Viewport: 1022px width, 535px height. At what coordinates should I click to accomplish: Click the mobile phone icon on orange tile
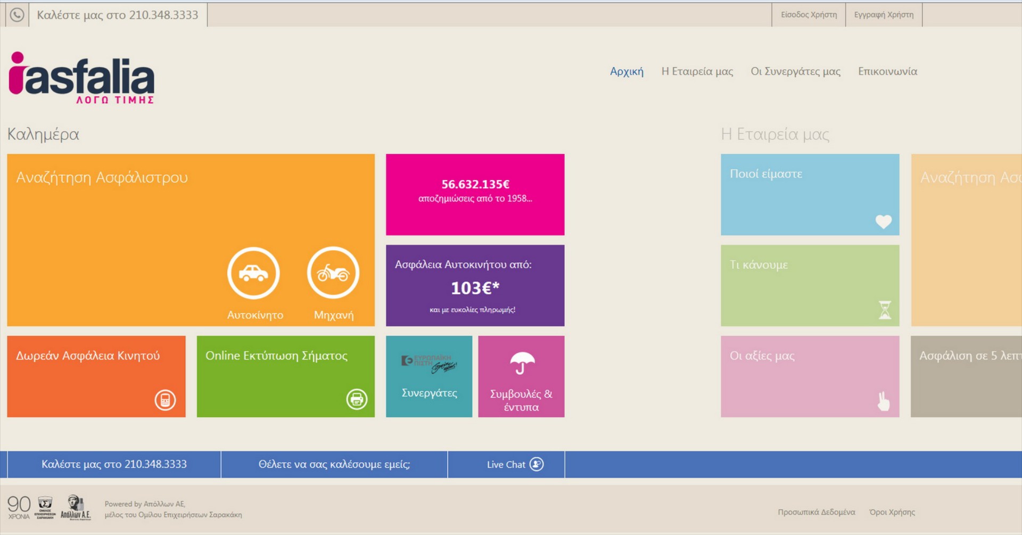[165, 400]
